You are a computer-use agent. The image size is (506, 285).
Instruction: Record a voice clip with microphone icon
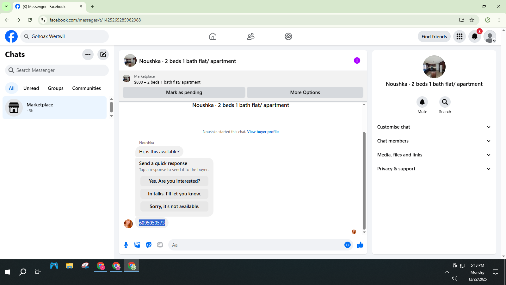point(126,245)
